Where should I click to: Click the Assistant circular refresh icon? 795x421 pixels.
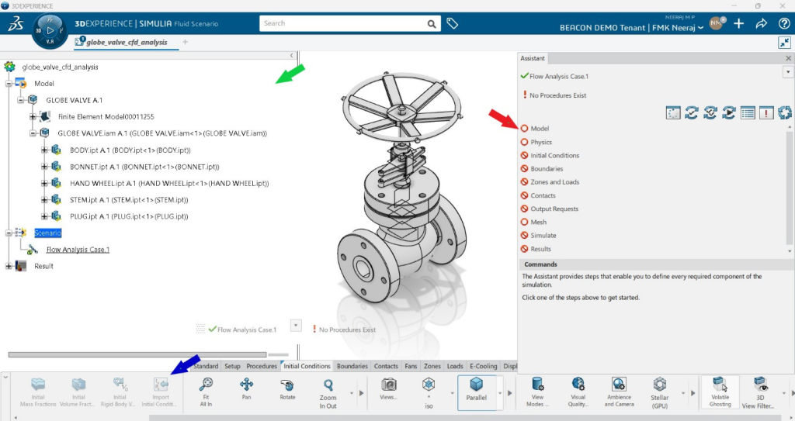point(784,112)
